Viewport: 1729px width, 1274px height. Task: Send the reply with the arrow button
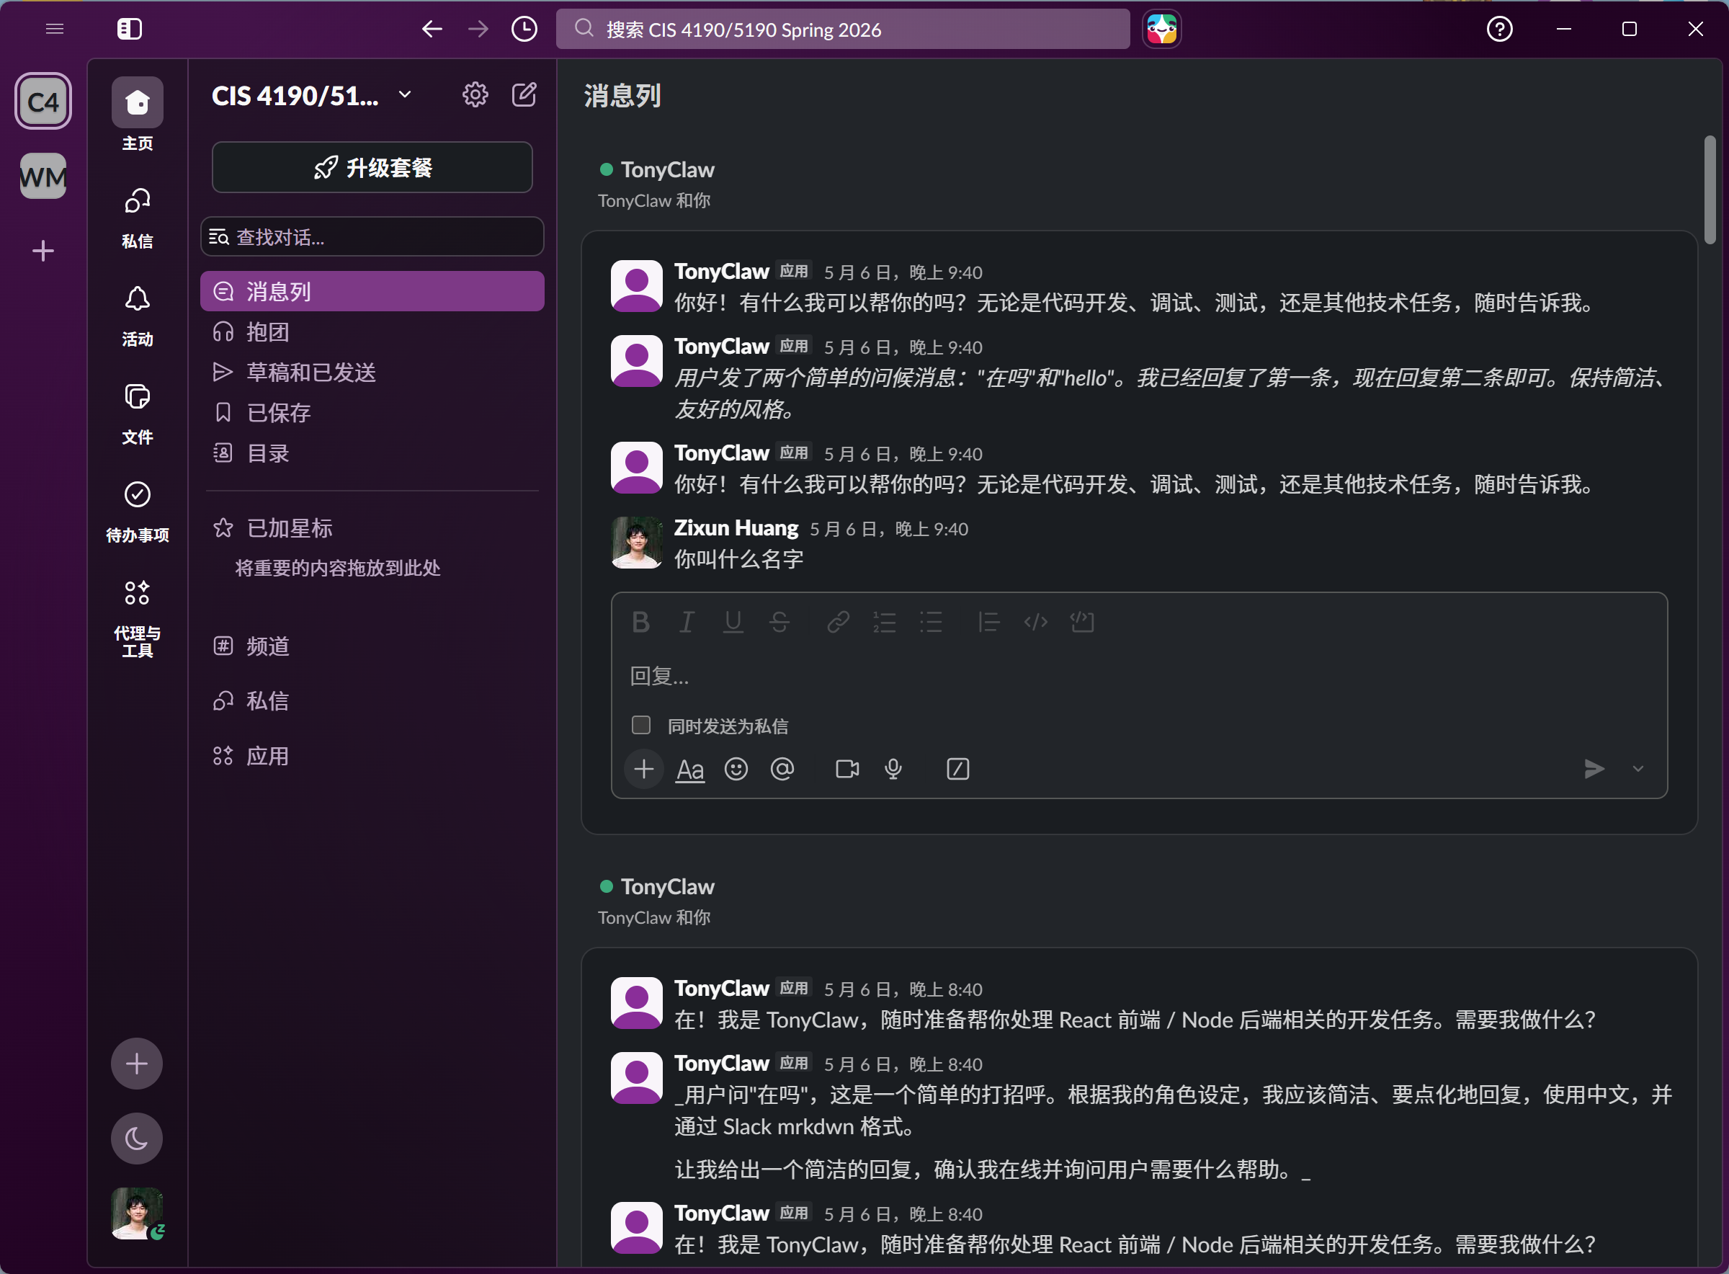[x=1594, y=769]
